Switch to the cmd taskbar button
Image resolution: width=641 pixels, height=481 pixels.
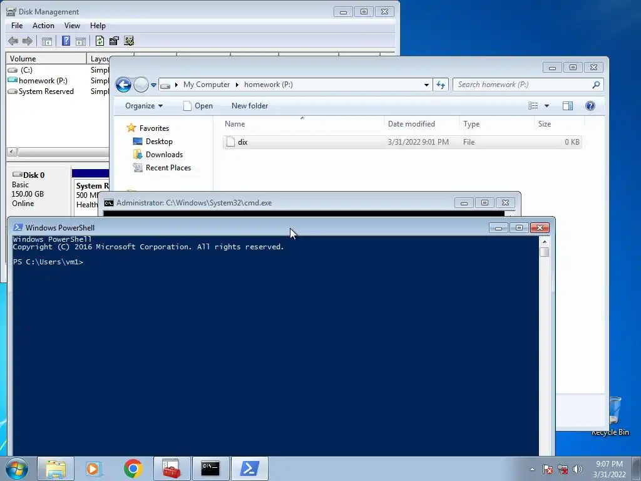[x=210, y=468]
